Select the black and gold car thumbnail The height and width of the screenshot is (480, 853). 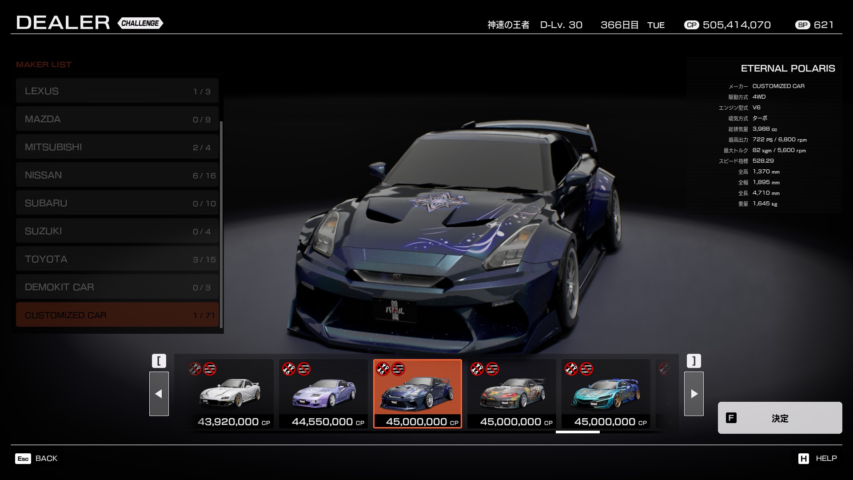click(512, 394)
